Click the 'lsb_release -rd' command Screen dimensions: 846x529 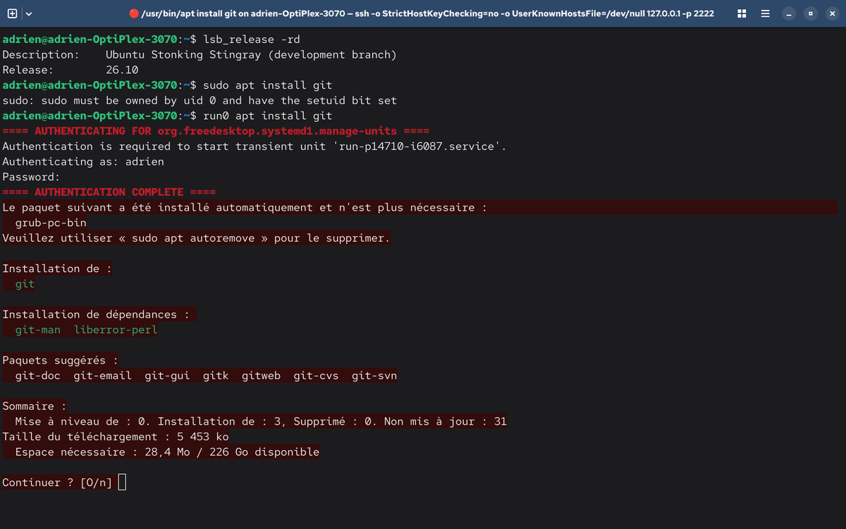tap(252, 39)
